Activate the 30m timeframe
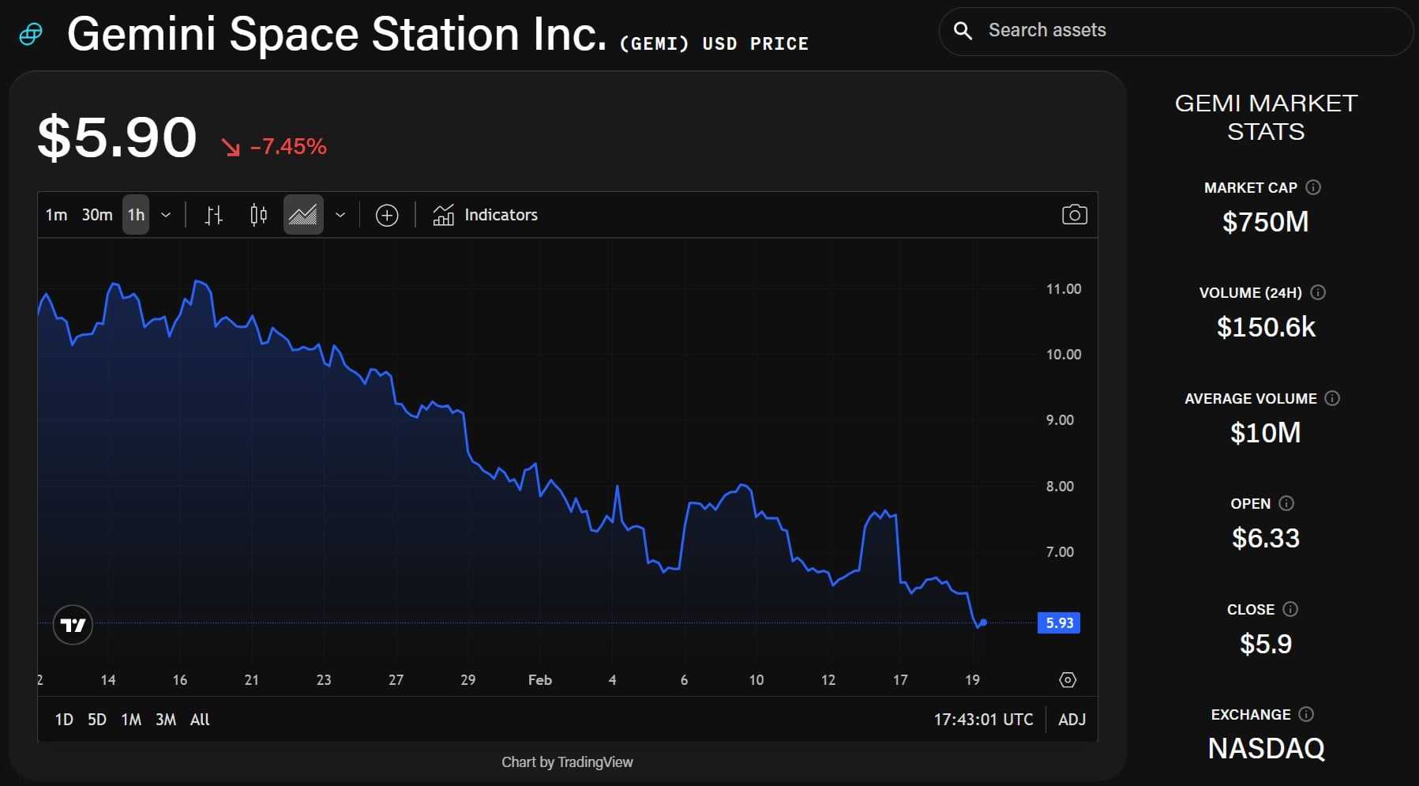The image size is (1419, 786). click(x=96, y=214)
